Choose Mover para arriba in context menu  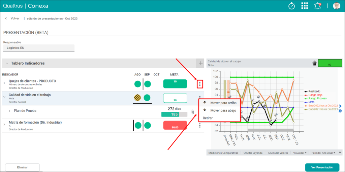click(x=219, y=103)
